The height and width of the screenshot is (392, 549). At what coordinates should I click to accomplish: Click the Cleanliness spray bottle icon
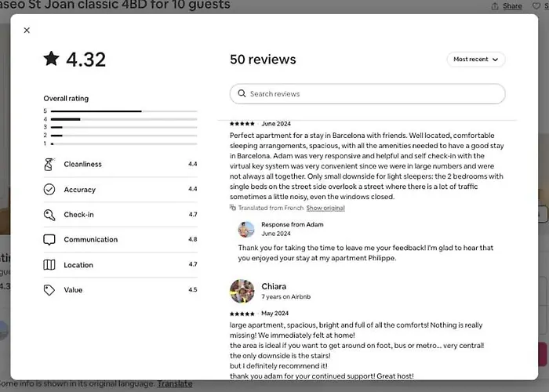(x=49, y=164)
